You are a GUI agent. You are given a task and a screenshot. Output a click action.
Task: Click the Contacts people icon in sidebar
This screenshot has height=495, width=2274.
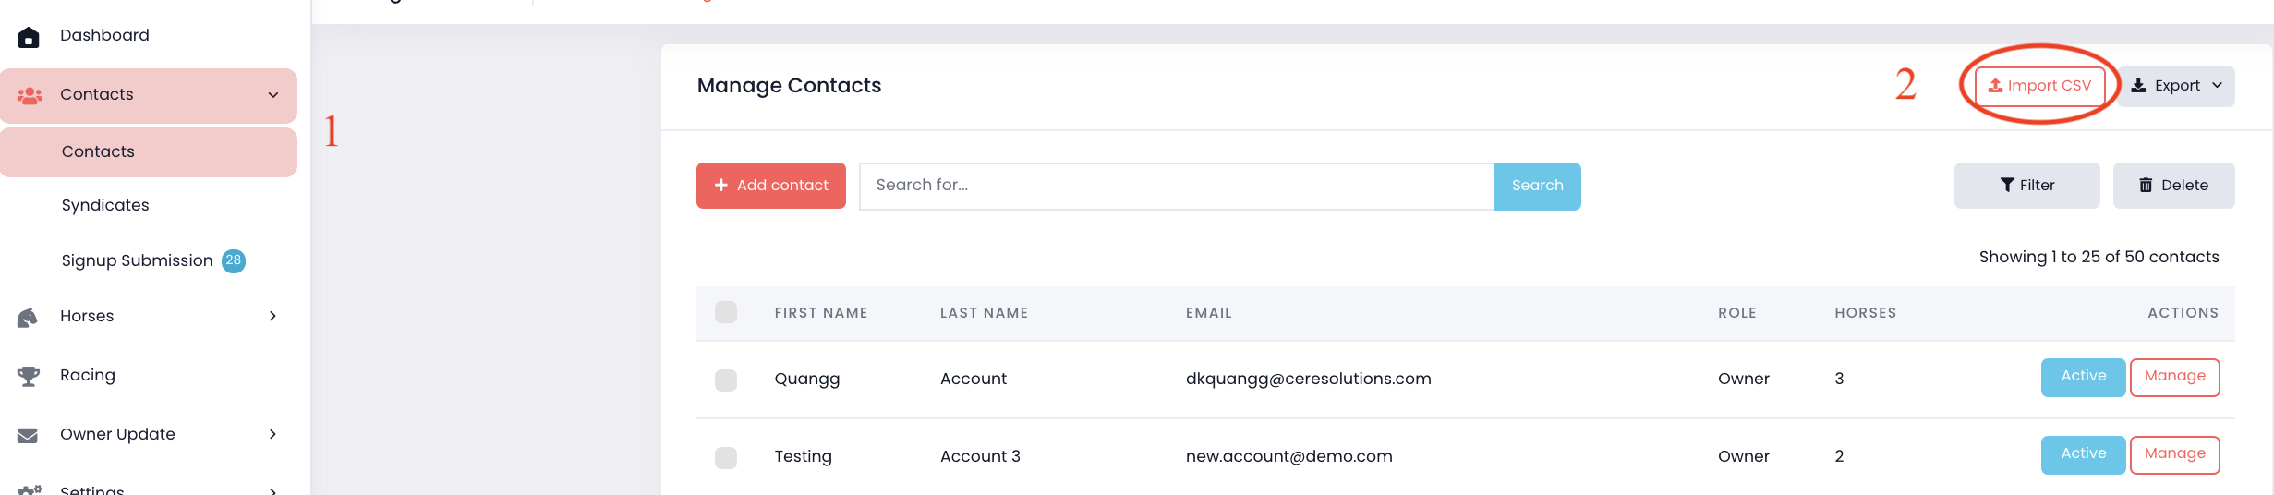[x=30, y=95]
